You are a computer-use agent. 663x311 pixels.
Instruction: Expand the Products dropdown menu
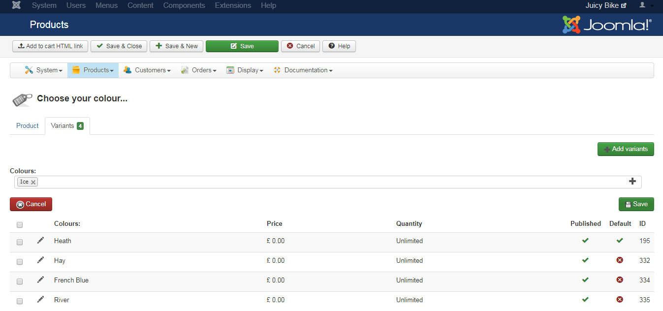pyautogui.click(x=93, y=70)
